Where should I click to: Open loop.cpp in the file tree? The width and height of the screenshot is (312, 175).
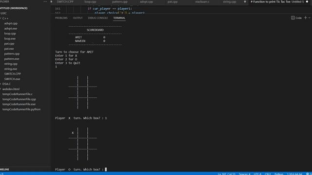pos(10,34)
